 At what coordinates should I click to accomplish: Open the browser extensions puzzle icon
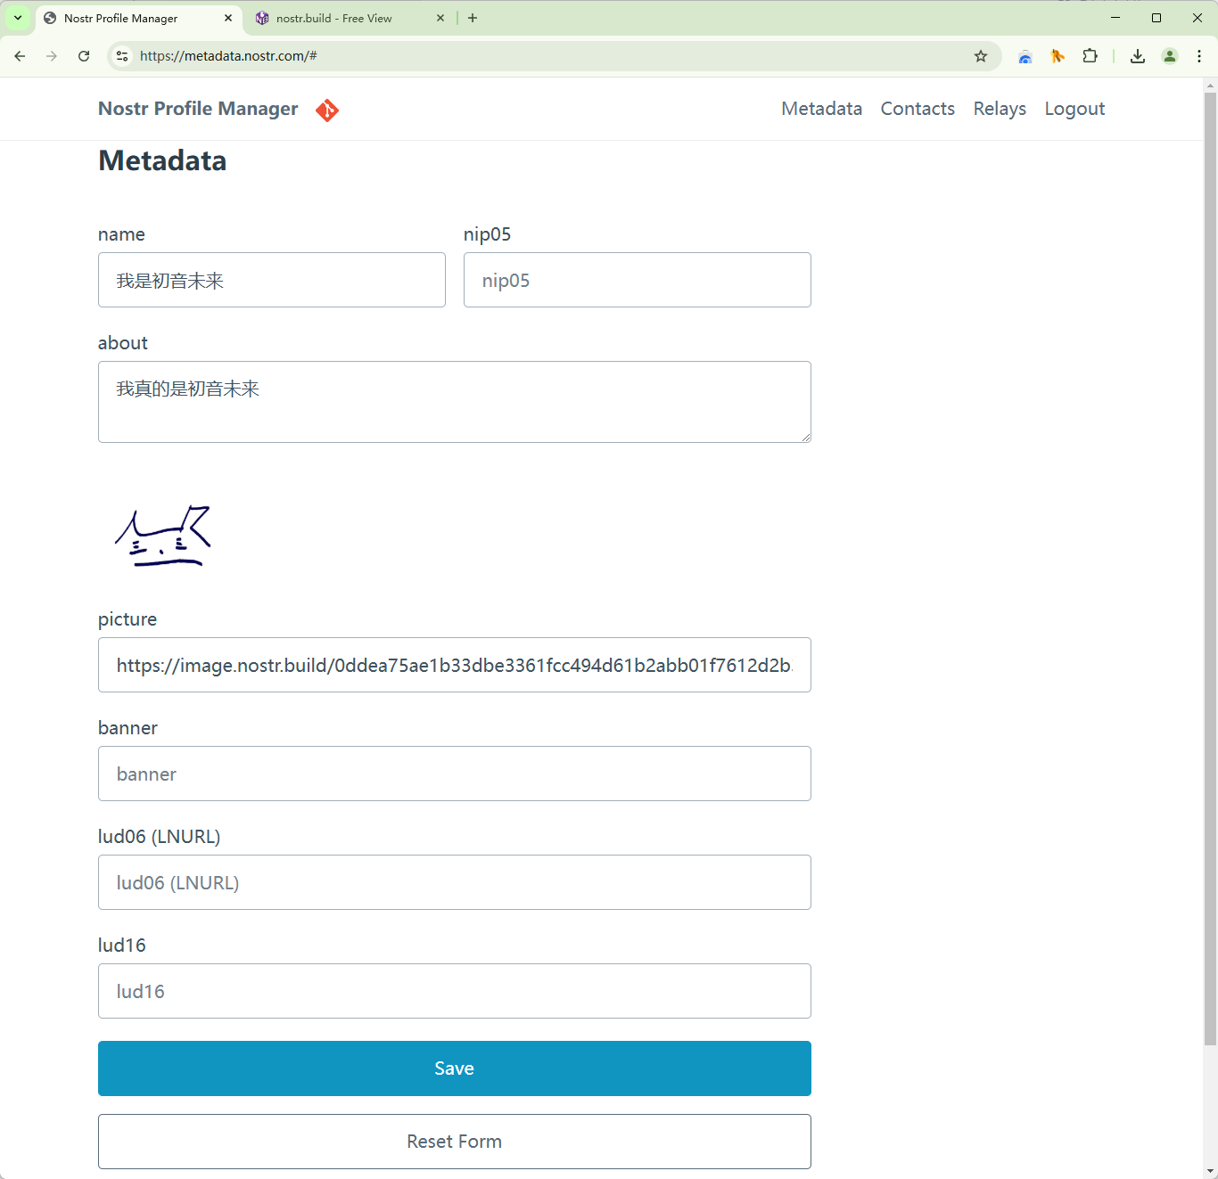[x=1090, y=56]
